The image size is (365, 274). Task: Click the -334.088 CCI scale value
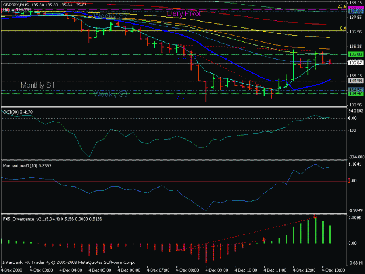(356, 157)
